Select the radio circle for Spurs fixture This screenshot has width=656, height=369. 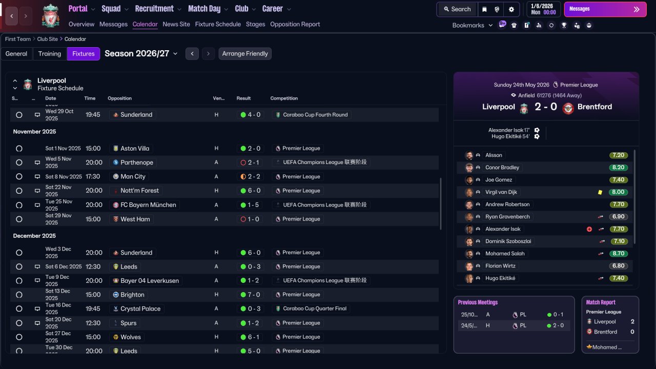[19, 323]
